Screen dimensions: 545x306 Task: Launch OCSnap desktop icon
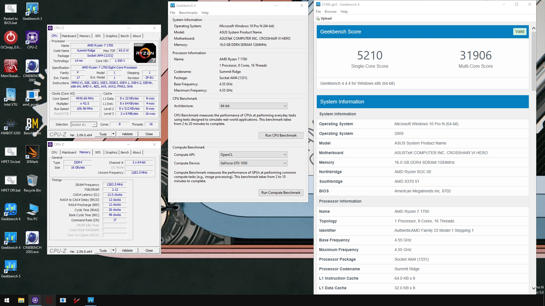[x=11, y=40]
